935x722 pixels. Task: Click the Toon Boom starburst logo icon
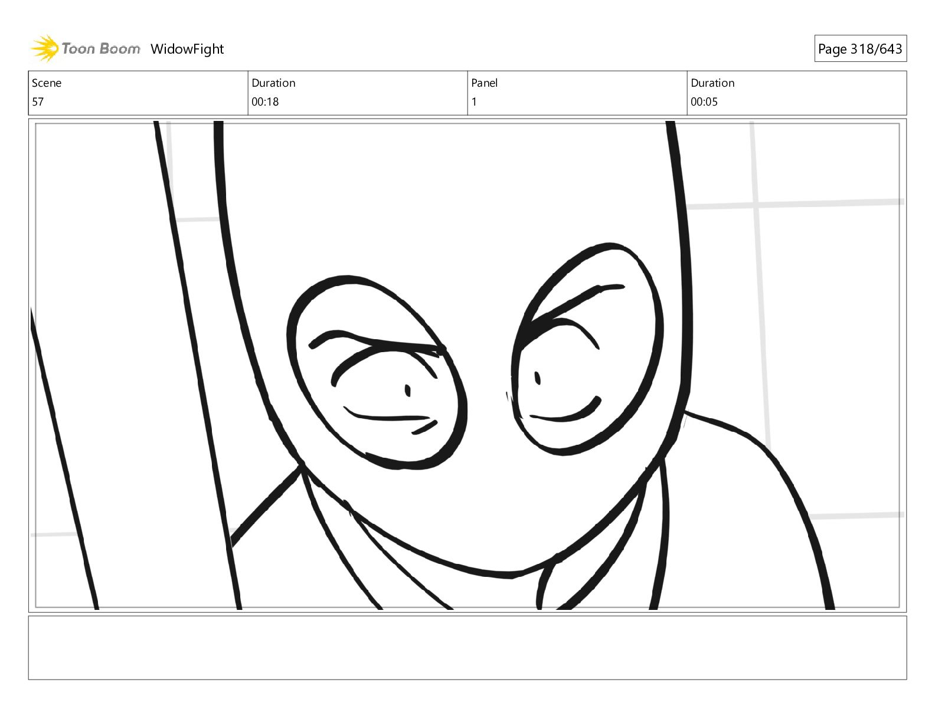click(44, 48)
